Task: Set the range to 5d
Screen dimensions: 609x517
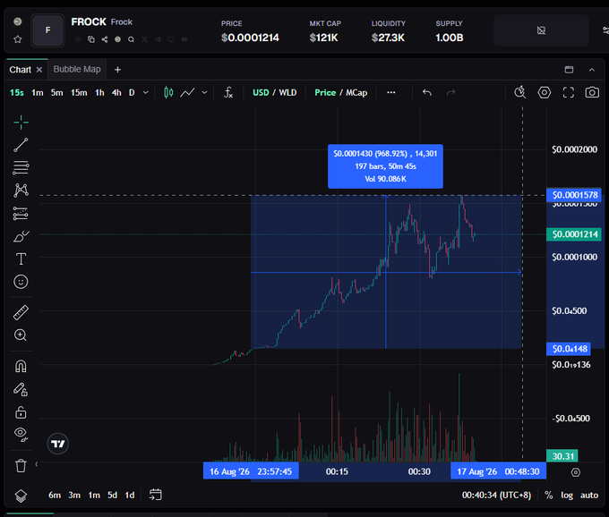Action: (112, 495)
